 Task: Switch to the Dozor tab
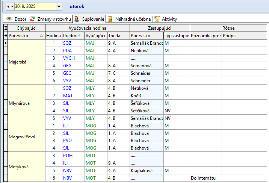[x=20, y=19]
